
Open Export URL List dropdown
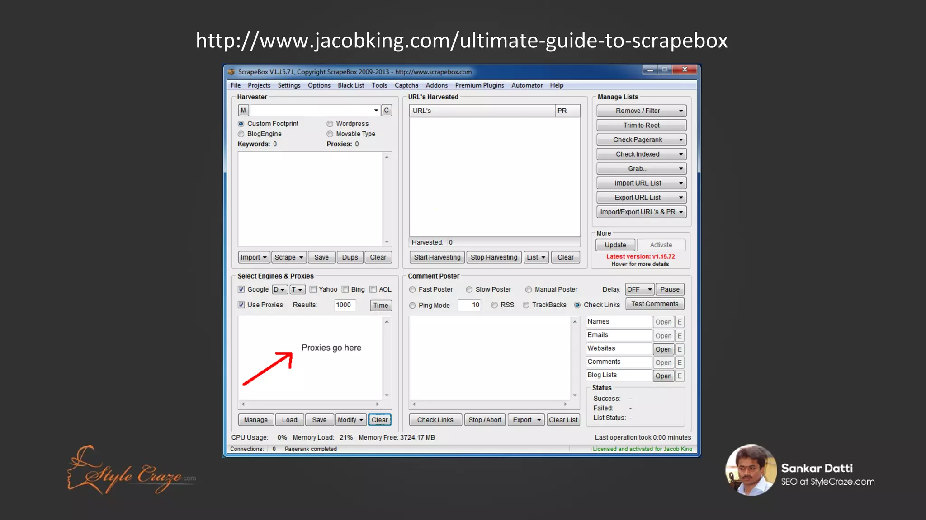pyautogui.click(x=641, y=198)
